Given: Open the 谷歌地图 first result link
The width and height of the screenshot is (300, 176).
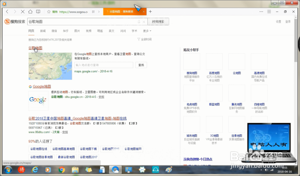Looking at the screenshot, I should [x=35, y=48].
